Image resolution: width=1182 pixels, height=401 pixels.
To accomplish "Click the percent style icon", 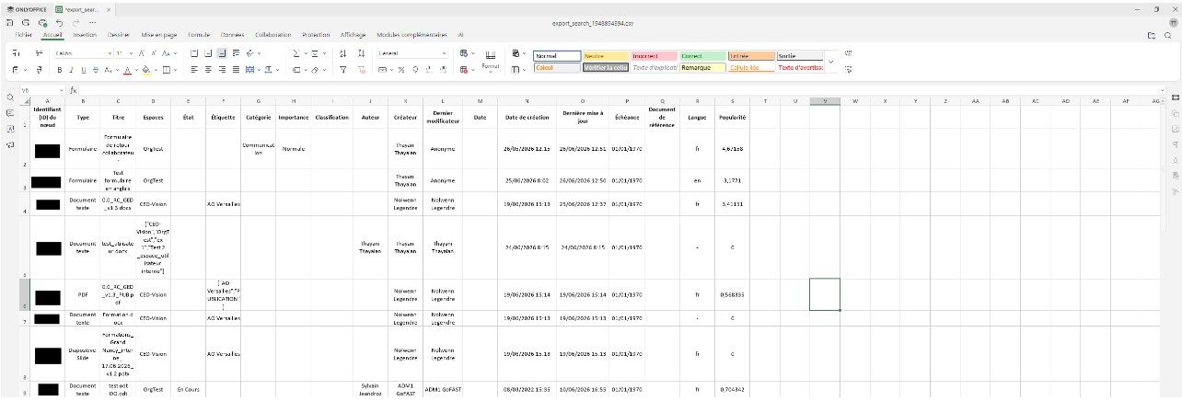I will pyautogui.click(x=402, y=69).
